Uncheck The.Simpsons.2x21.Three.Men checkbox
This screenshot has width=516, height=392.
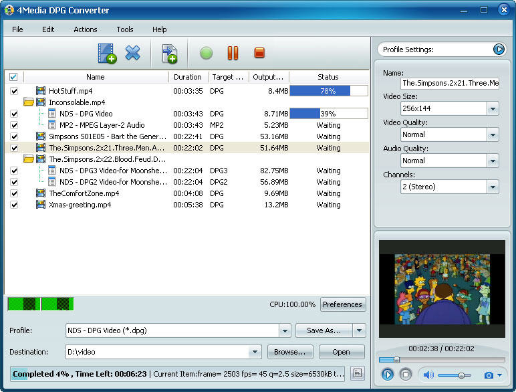14,148
